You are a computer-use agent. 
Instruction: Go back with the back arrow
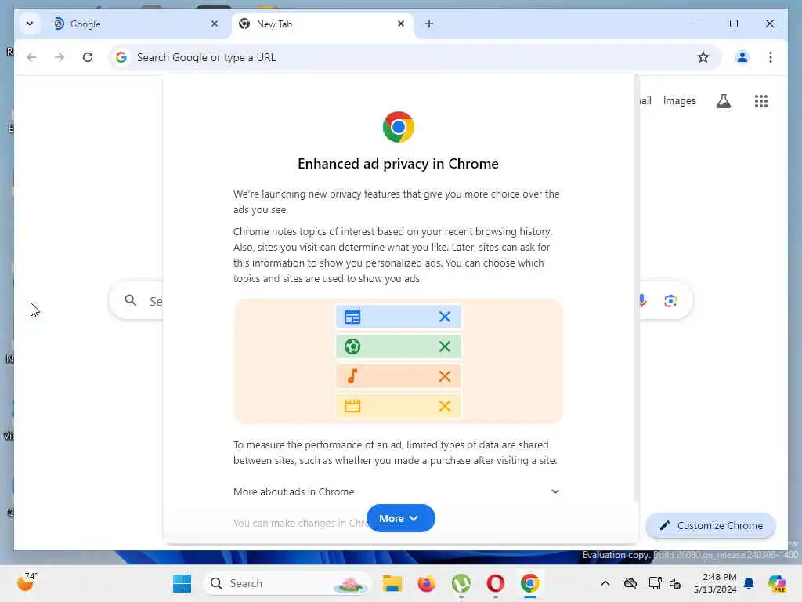[x=31, y=57]
